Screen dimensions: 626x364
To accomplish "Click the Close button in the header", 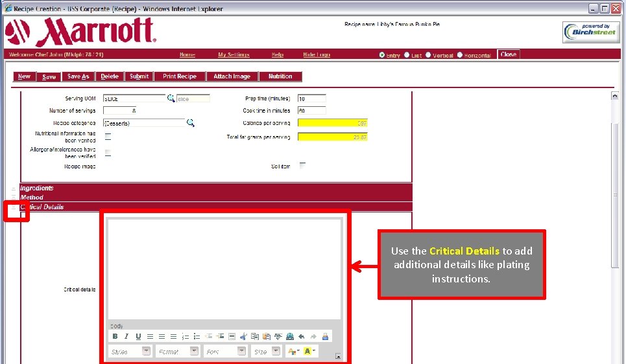I will pyautogui.click(x=508, y=54).
